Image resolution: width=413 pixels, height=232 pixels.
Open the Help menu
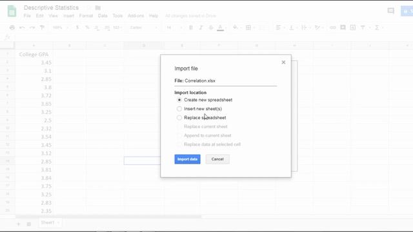click(154, 15)
